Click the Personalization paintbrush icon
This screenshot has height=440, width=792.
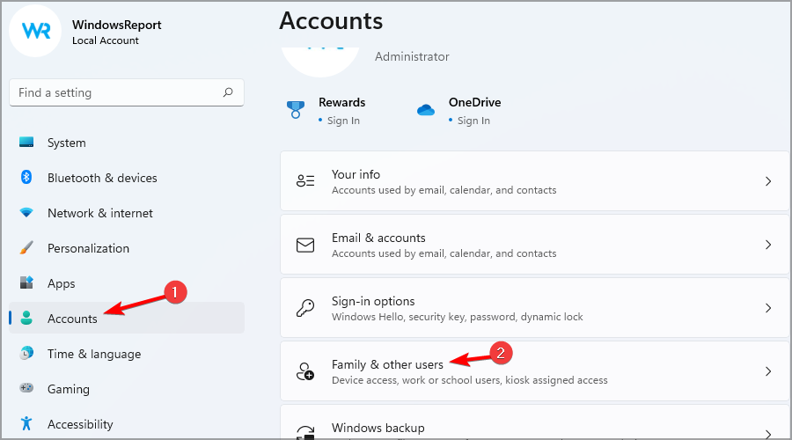[26, 248]
